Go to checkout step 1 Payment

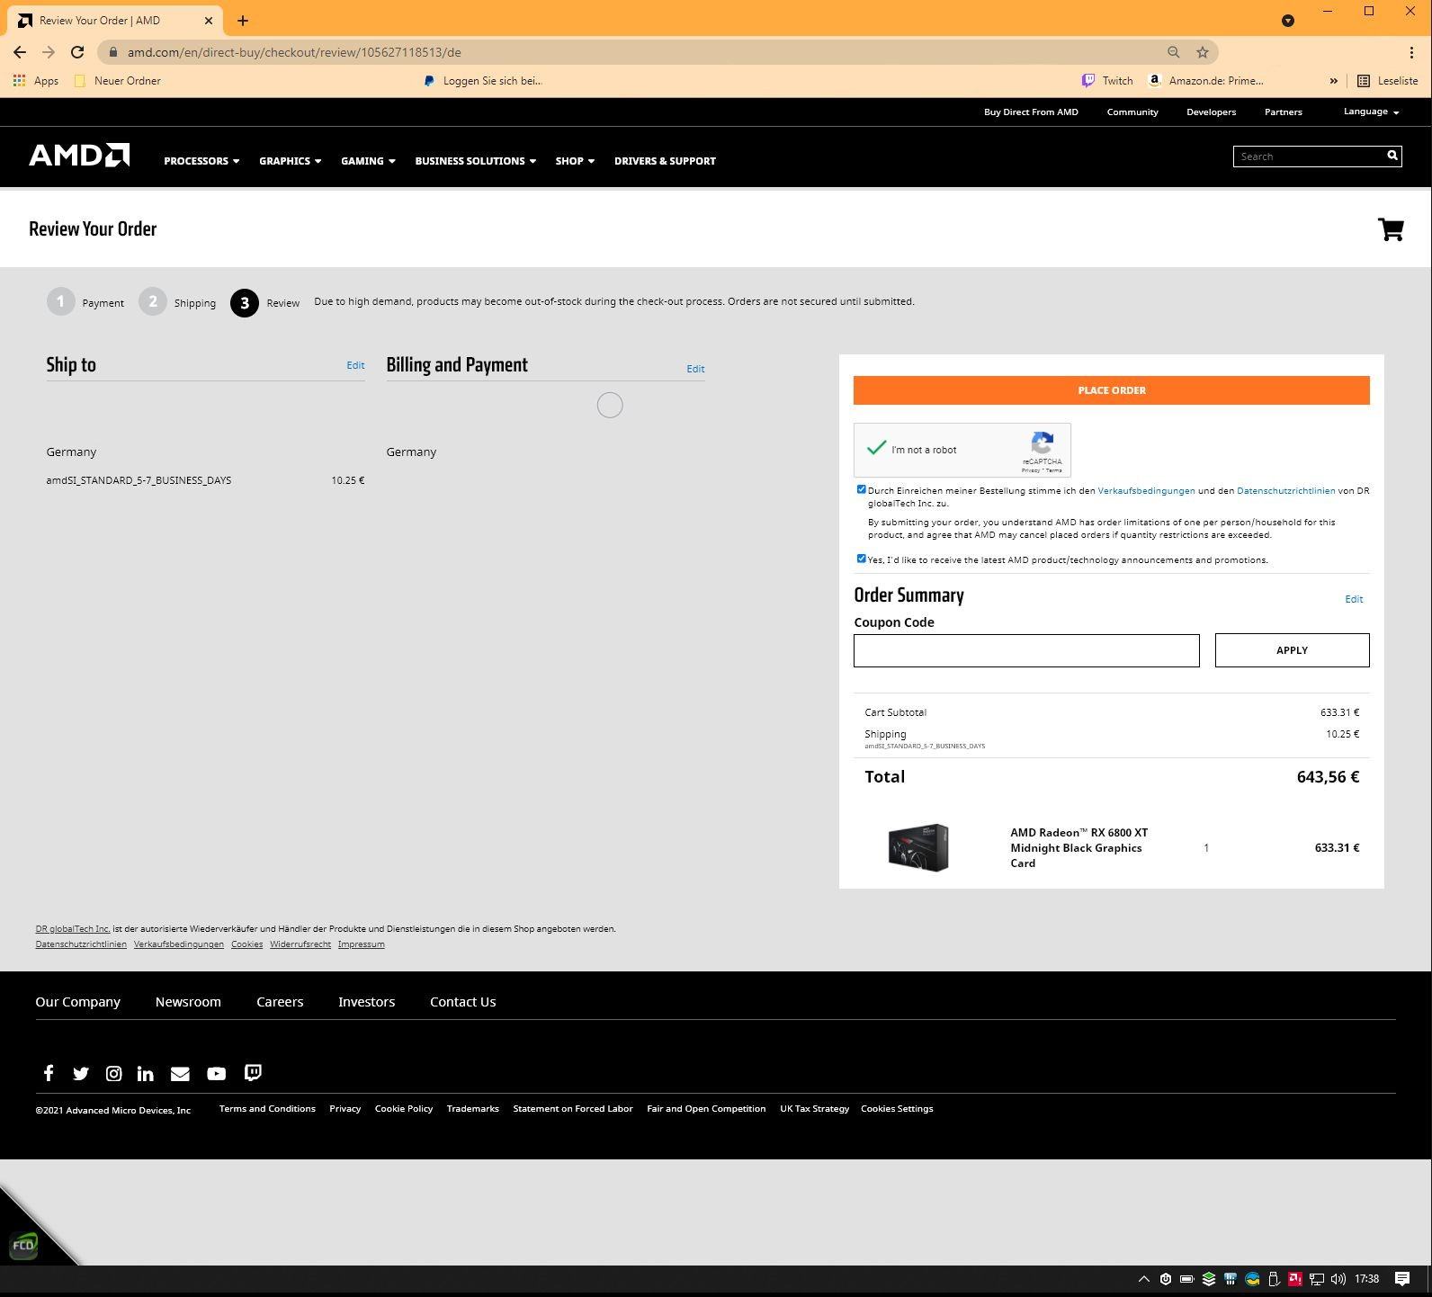point(85,302)
